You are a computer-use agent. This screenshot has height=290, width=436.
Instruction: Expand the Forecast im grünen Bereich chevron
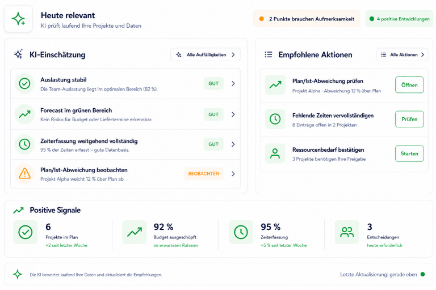233,114
